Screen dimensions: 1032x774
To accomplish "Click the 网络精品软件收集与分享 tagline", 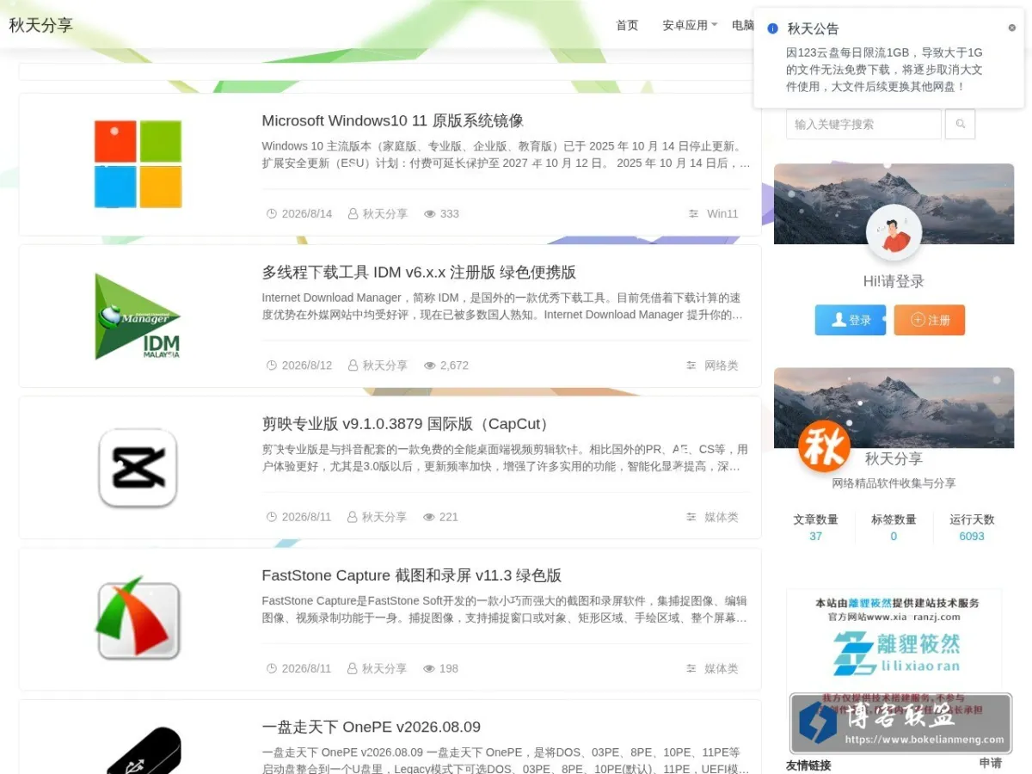I will 894,483.
